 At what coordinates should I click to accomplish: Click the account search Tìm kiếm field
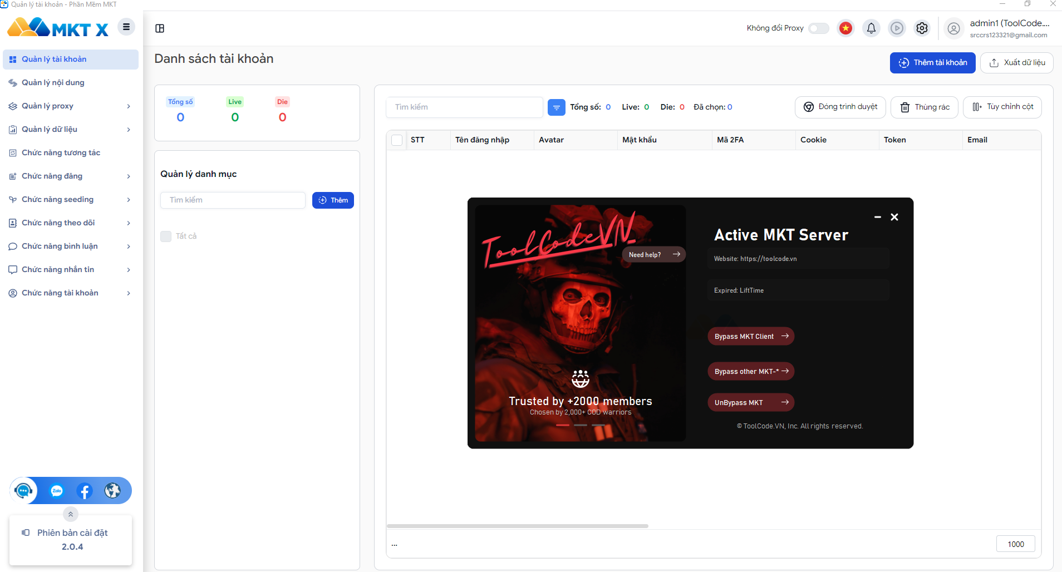(x=464, y=107)
